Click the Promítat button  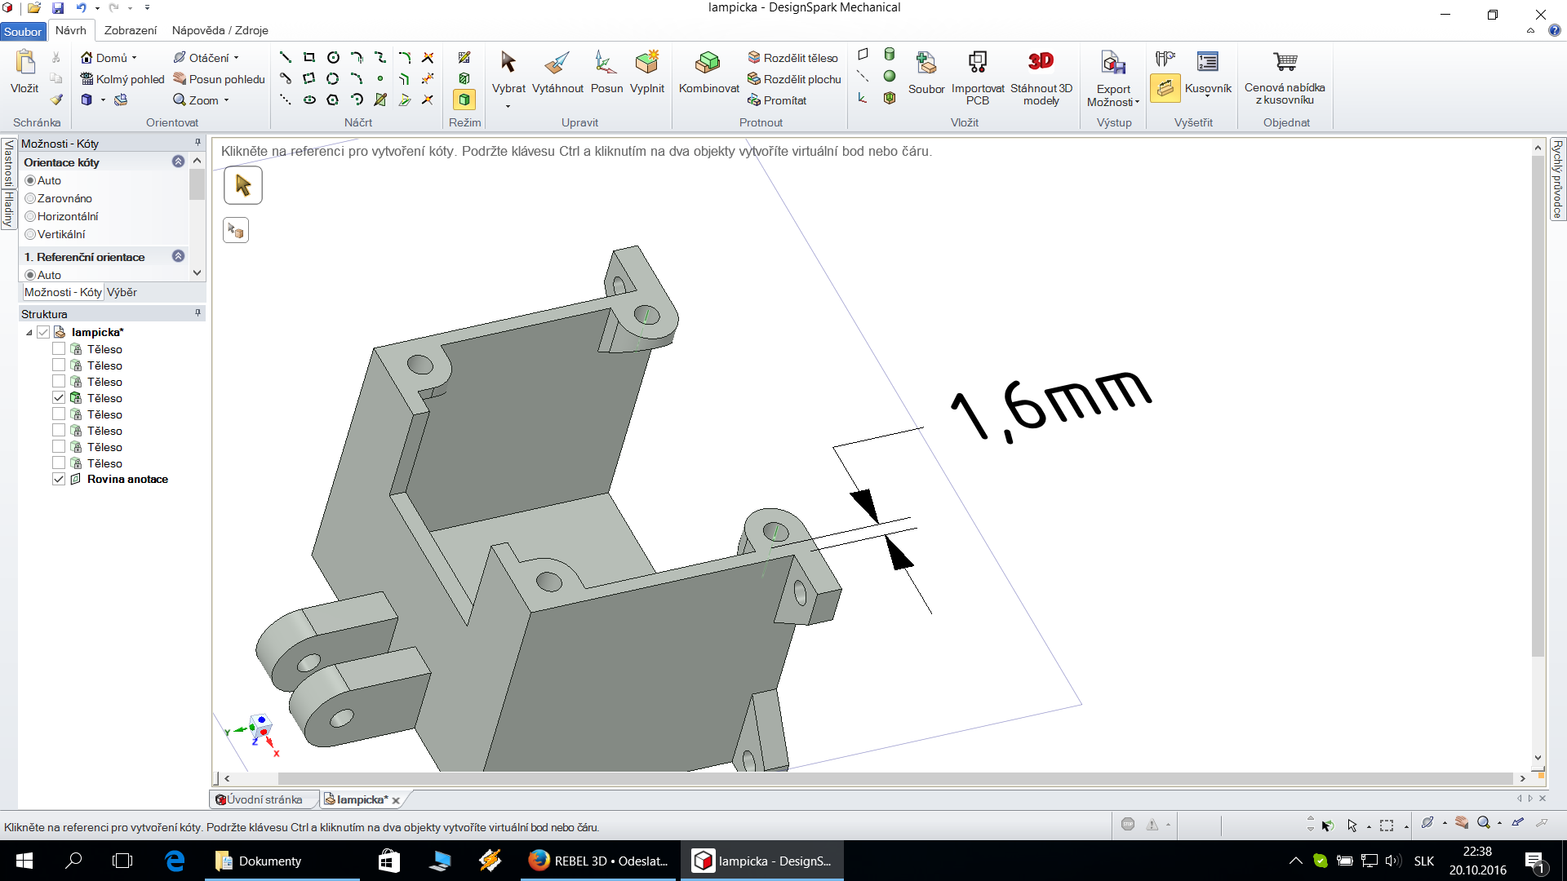pyautogui.click(x=778, y=100)
